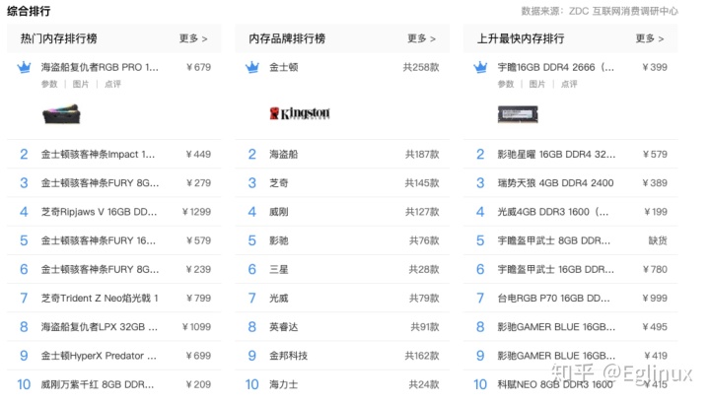Open the 英睿达 brand link
This screenshot has height=405, width=710.
point(283,327)
